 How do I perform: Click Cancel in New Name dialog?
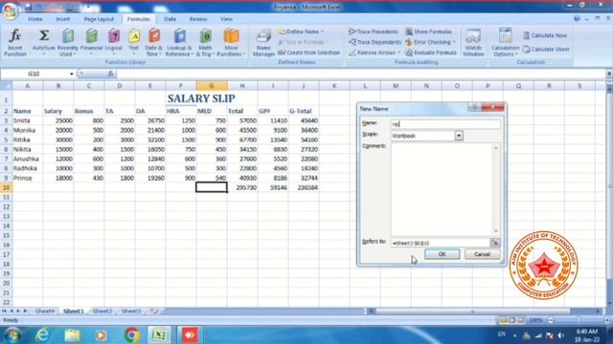coord(482,254)
